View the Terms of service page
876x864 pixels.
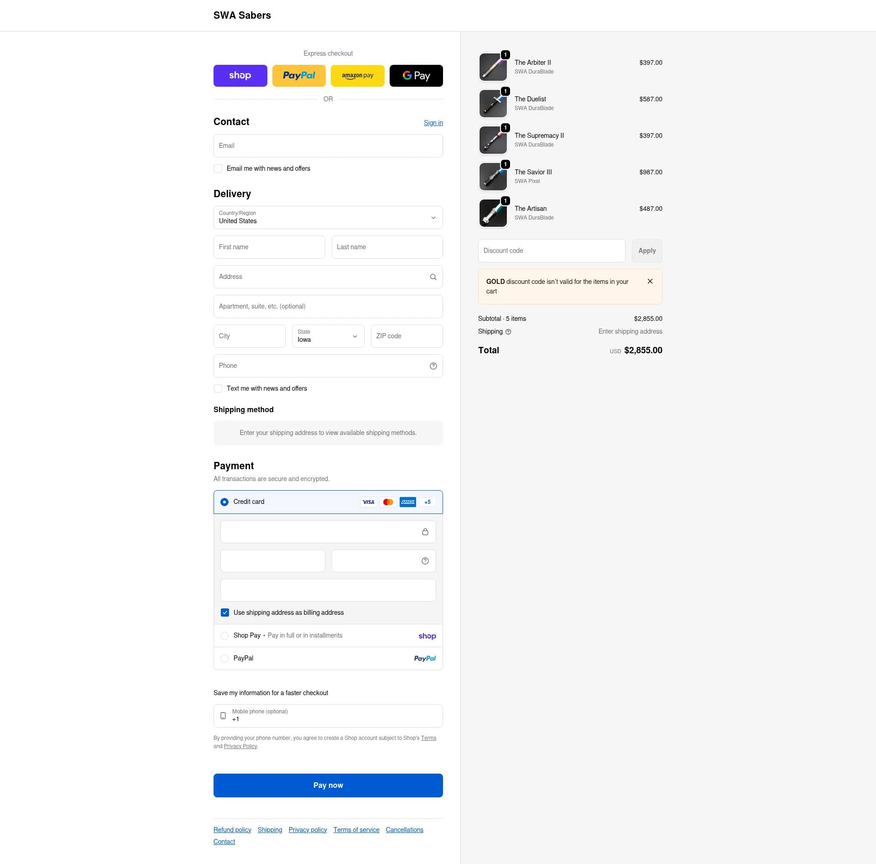(356, 829)
